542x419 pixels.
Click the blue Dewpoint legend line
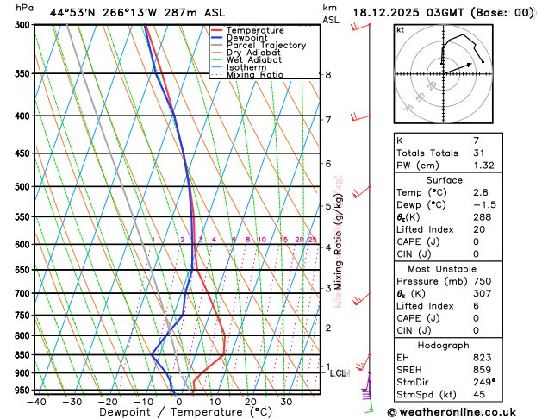(217, 38)
